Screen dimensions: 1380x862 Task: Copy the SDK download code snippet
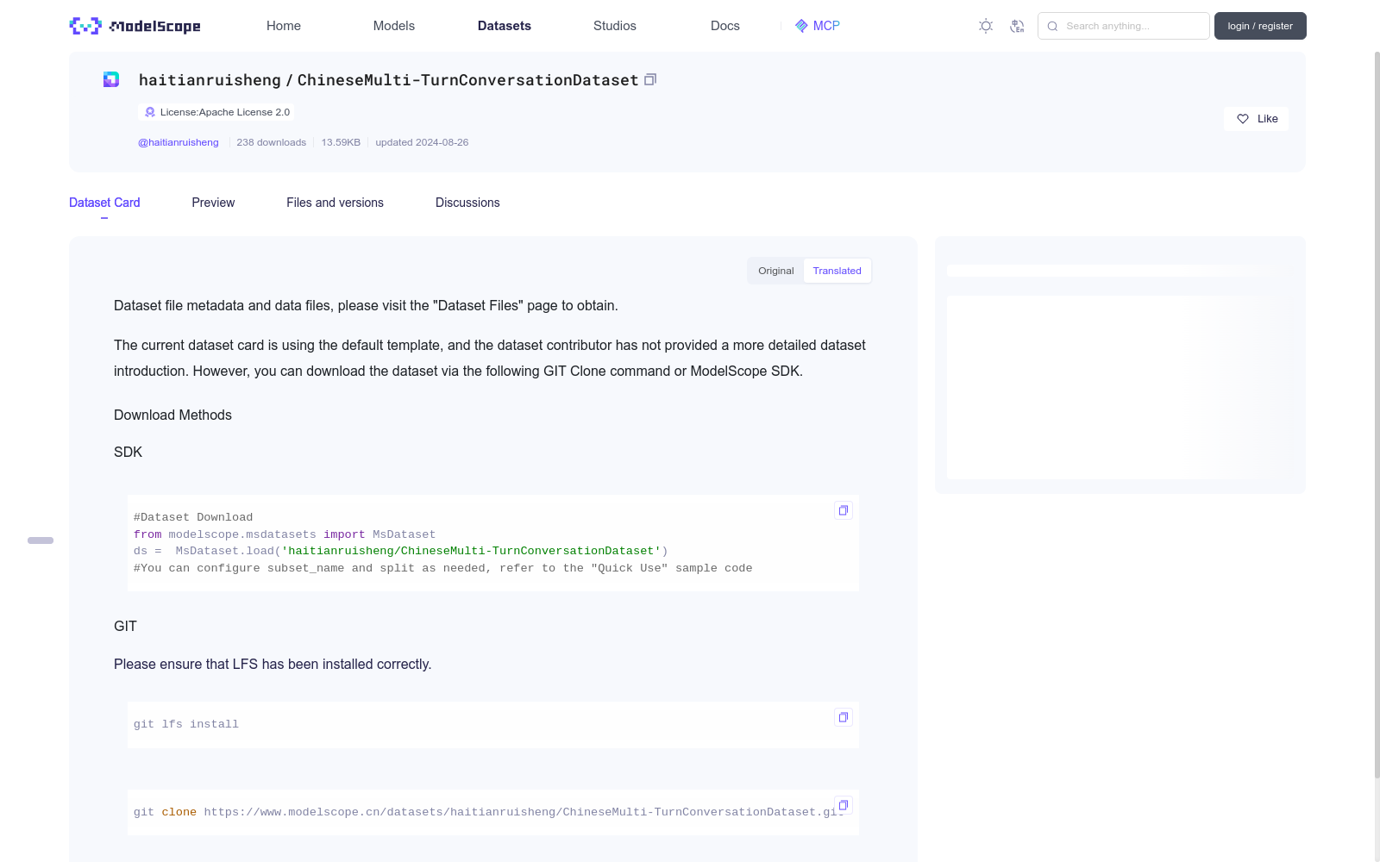[844, 510]
